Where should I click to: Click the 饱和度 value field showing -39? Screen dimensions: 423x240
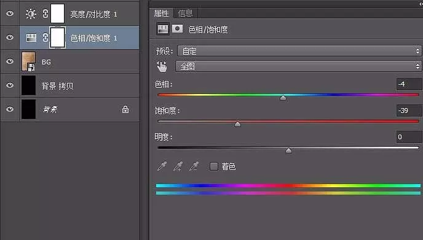point(409,110)
